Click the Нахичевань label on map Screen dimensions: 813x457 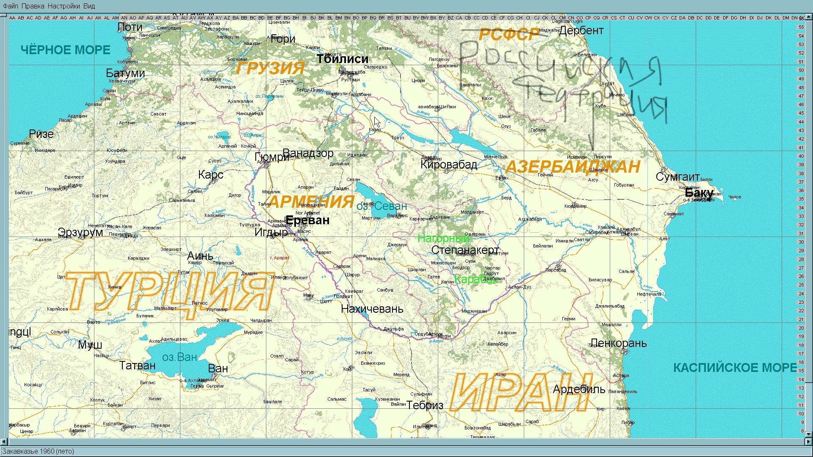coord(372,309)
